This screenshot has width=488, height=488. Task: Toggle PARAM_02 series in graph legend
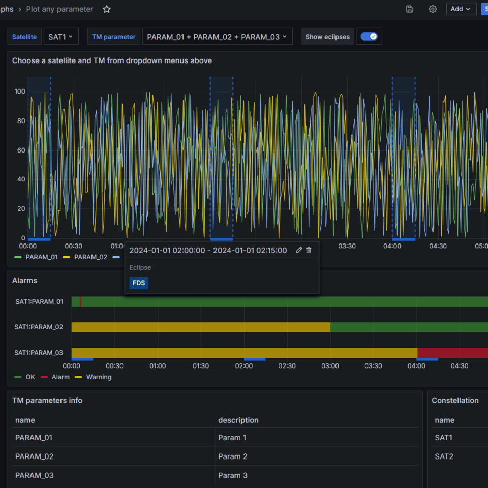[85, 257]
